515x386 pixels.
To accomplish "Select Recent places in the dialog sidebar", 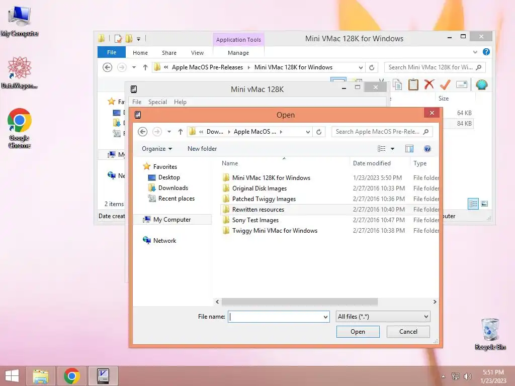I will (172, 198).
